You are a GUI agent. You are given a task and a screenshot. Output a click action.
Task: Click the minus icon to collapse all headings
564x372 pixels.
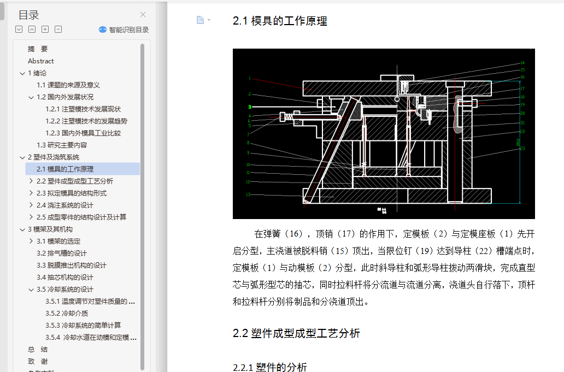[58, 29]
